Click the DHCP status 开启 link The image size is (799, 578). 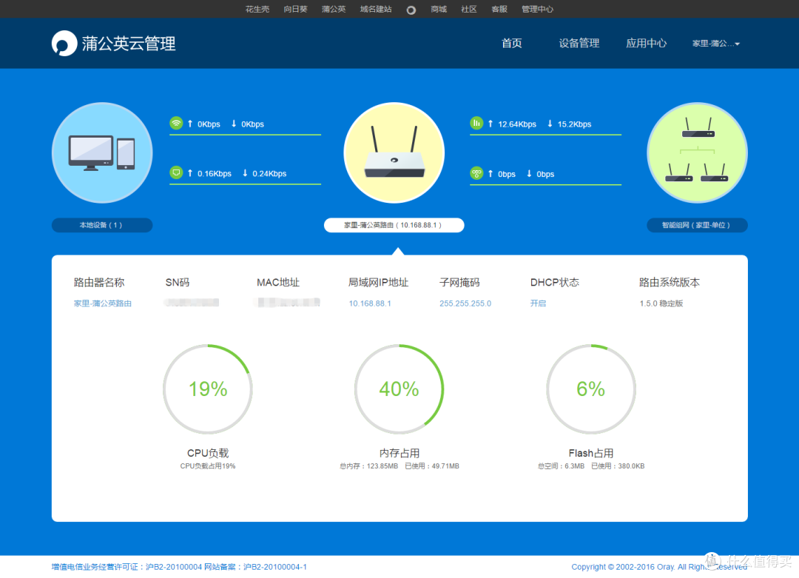pos(538,303)
